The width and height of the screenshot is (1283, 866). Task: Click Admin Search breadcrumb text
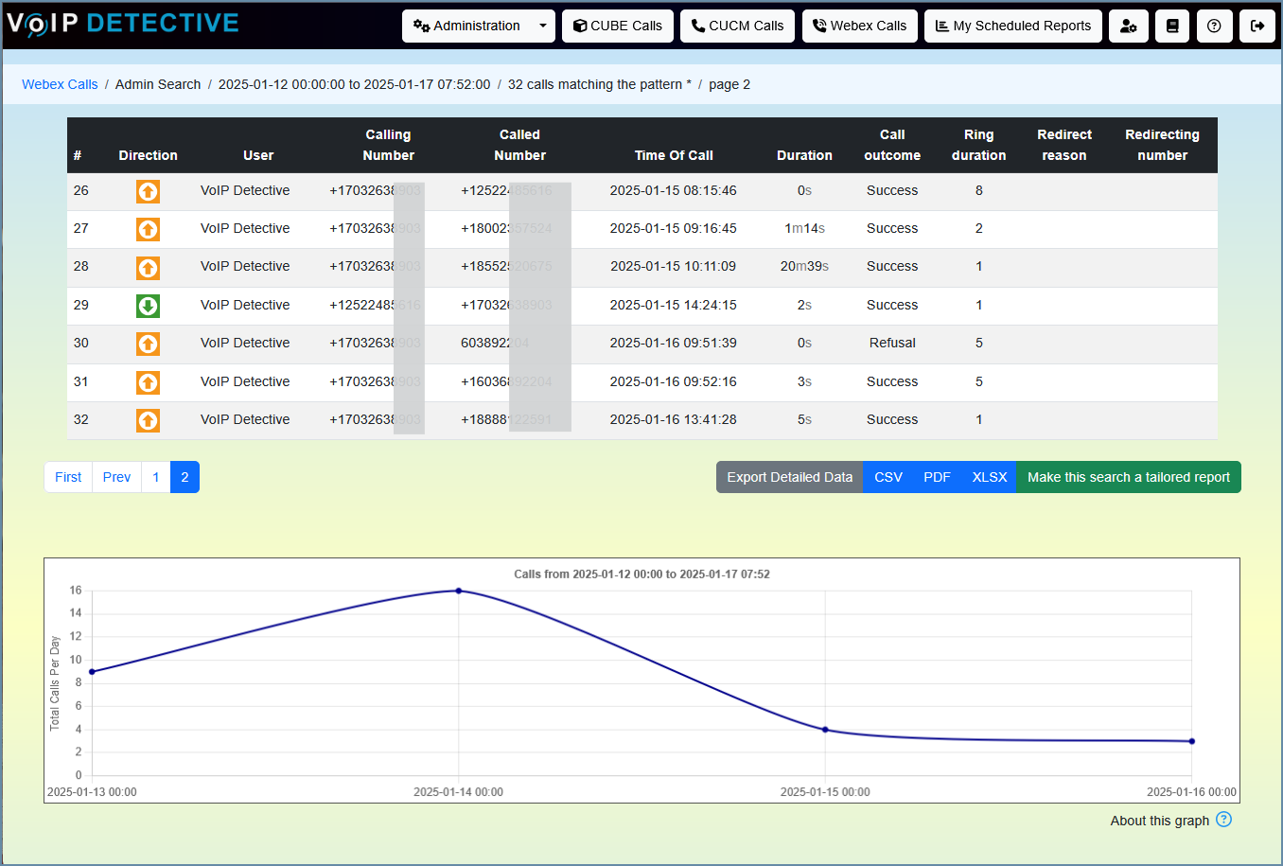click(158, 84)
